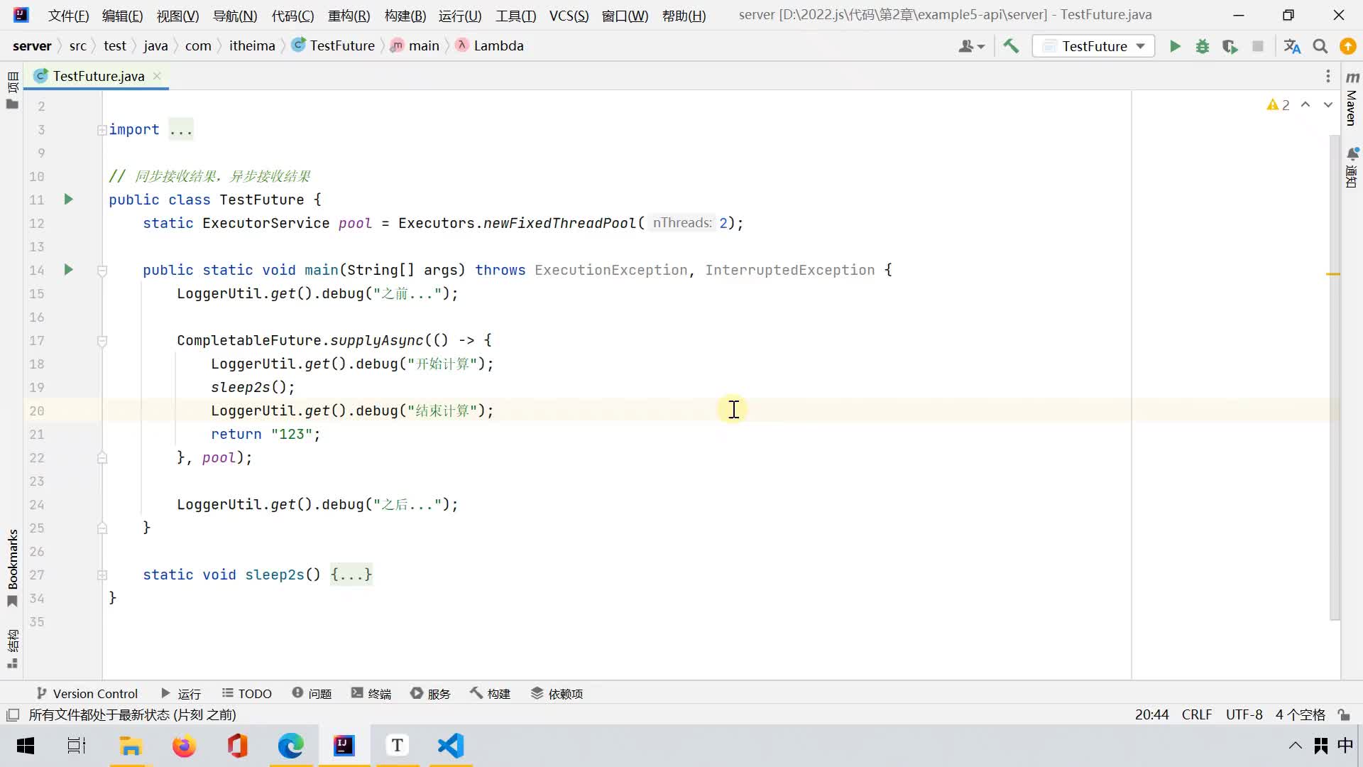Image resolution: width=1363 pixels, height=767 pixels.
Task: Collapse the main method fold marker
Action: (102, 271)
